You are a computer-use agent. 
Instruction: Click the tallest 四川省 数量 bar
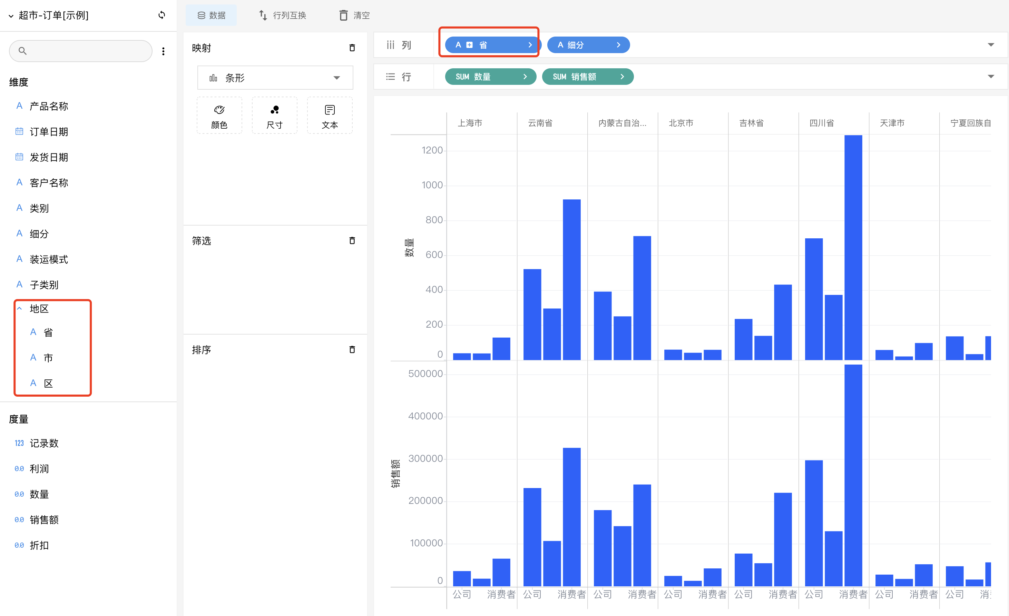click(x=853, y=248)
